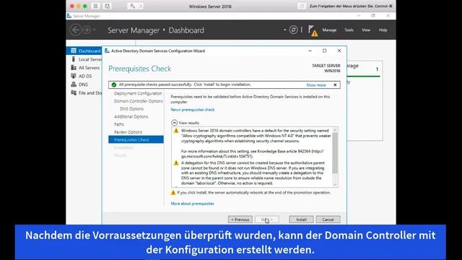Select File and Storage Services item
The width and height of the screenshot is (462, 260).
tap(84, 93)
